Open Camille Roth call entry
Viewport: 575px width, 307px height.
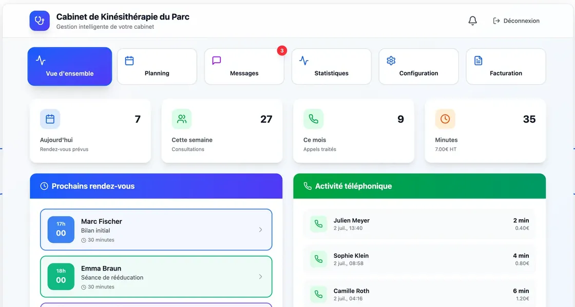[419, 294]
